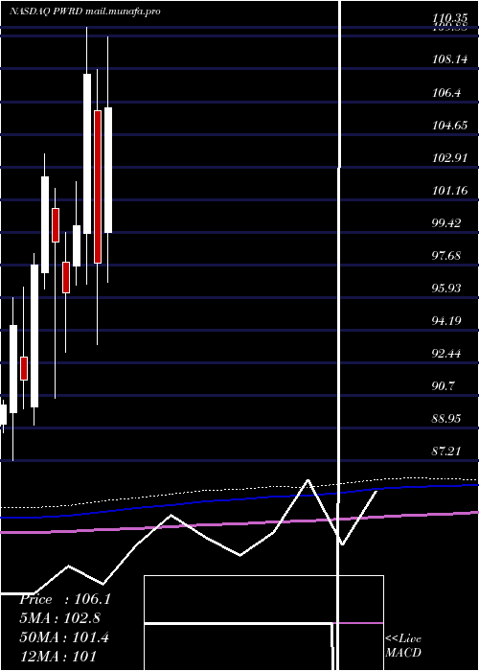Click the smallest red candlestick near 92.44
This screenshot has height=671, width=479.
24,368
